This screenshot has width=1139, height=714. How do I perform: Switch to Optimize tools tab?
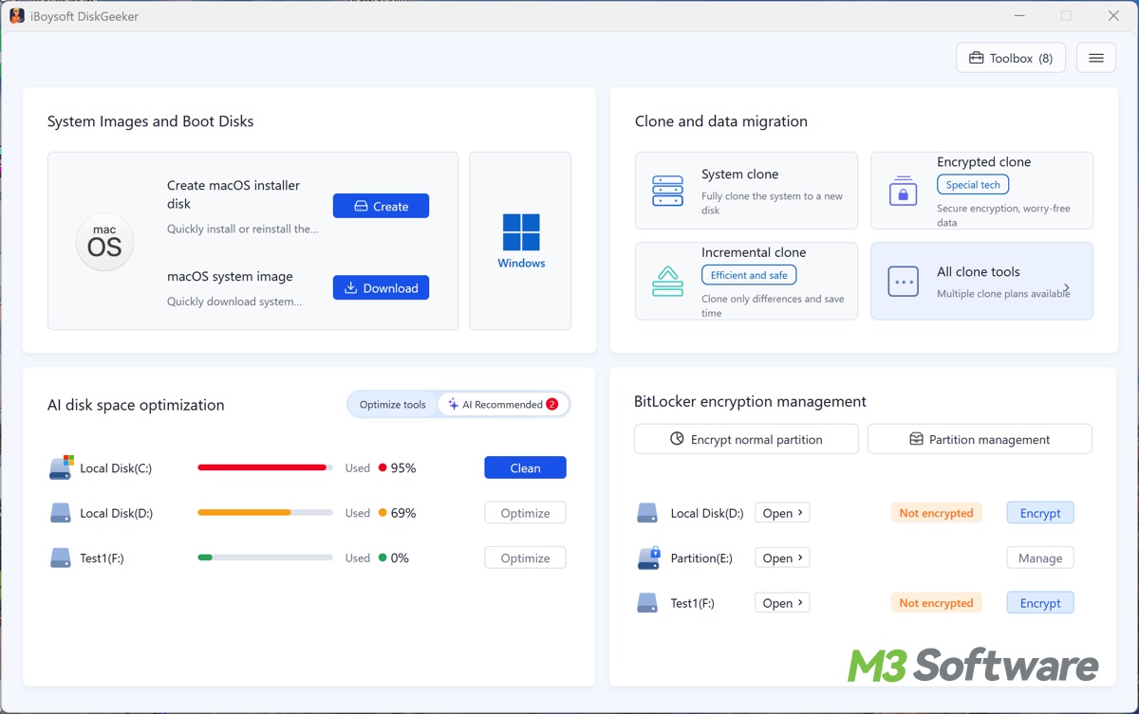[x=392, y=404]
